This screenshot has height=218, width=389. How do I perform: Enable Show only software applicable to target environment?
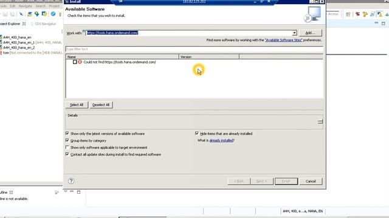(67, 147)
